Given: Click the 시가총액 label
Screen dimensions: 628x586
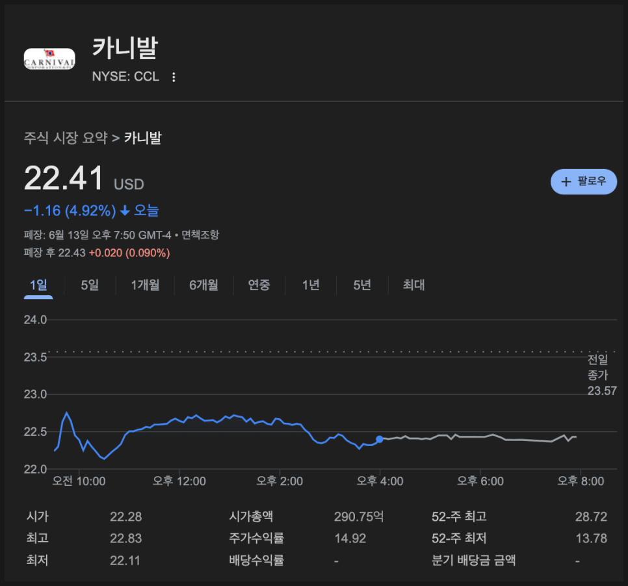Looking at the screenshot, I should pos(251,516).
